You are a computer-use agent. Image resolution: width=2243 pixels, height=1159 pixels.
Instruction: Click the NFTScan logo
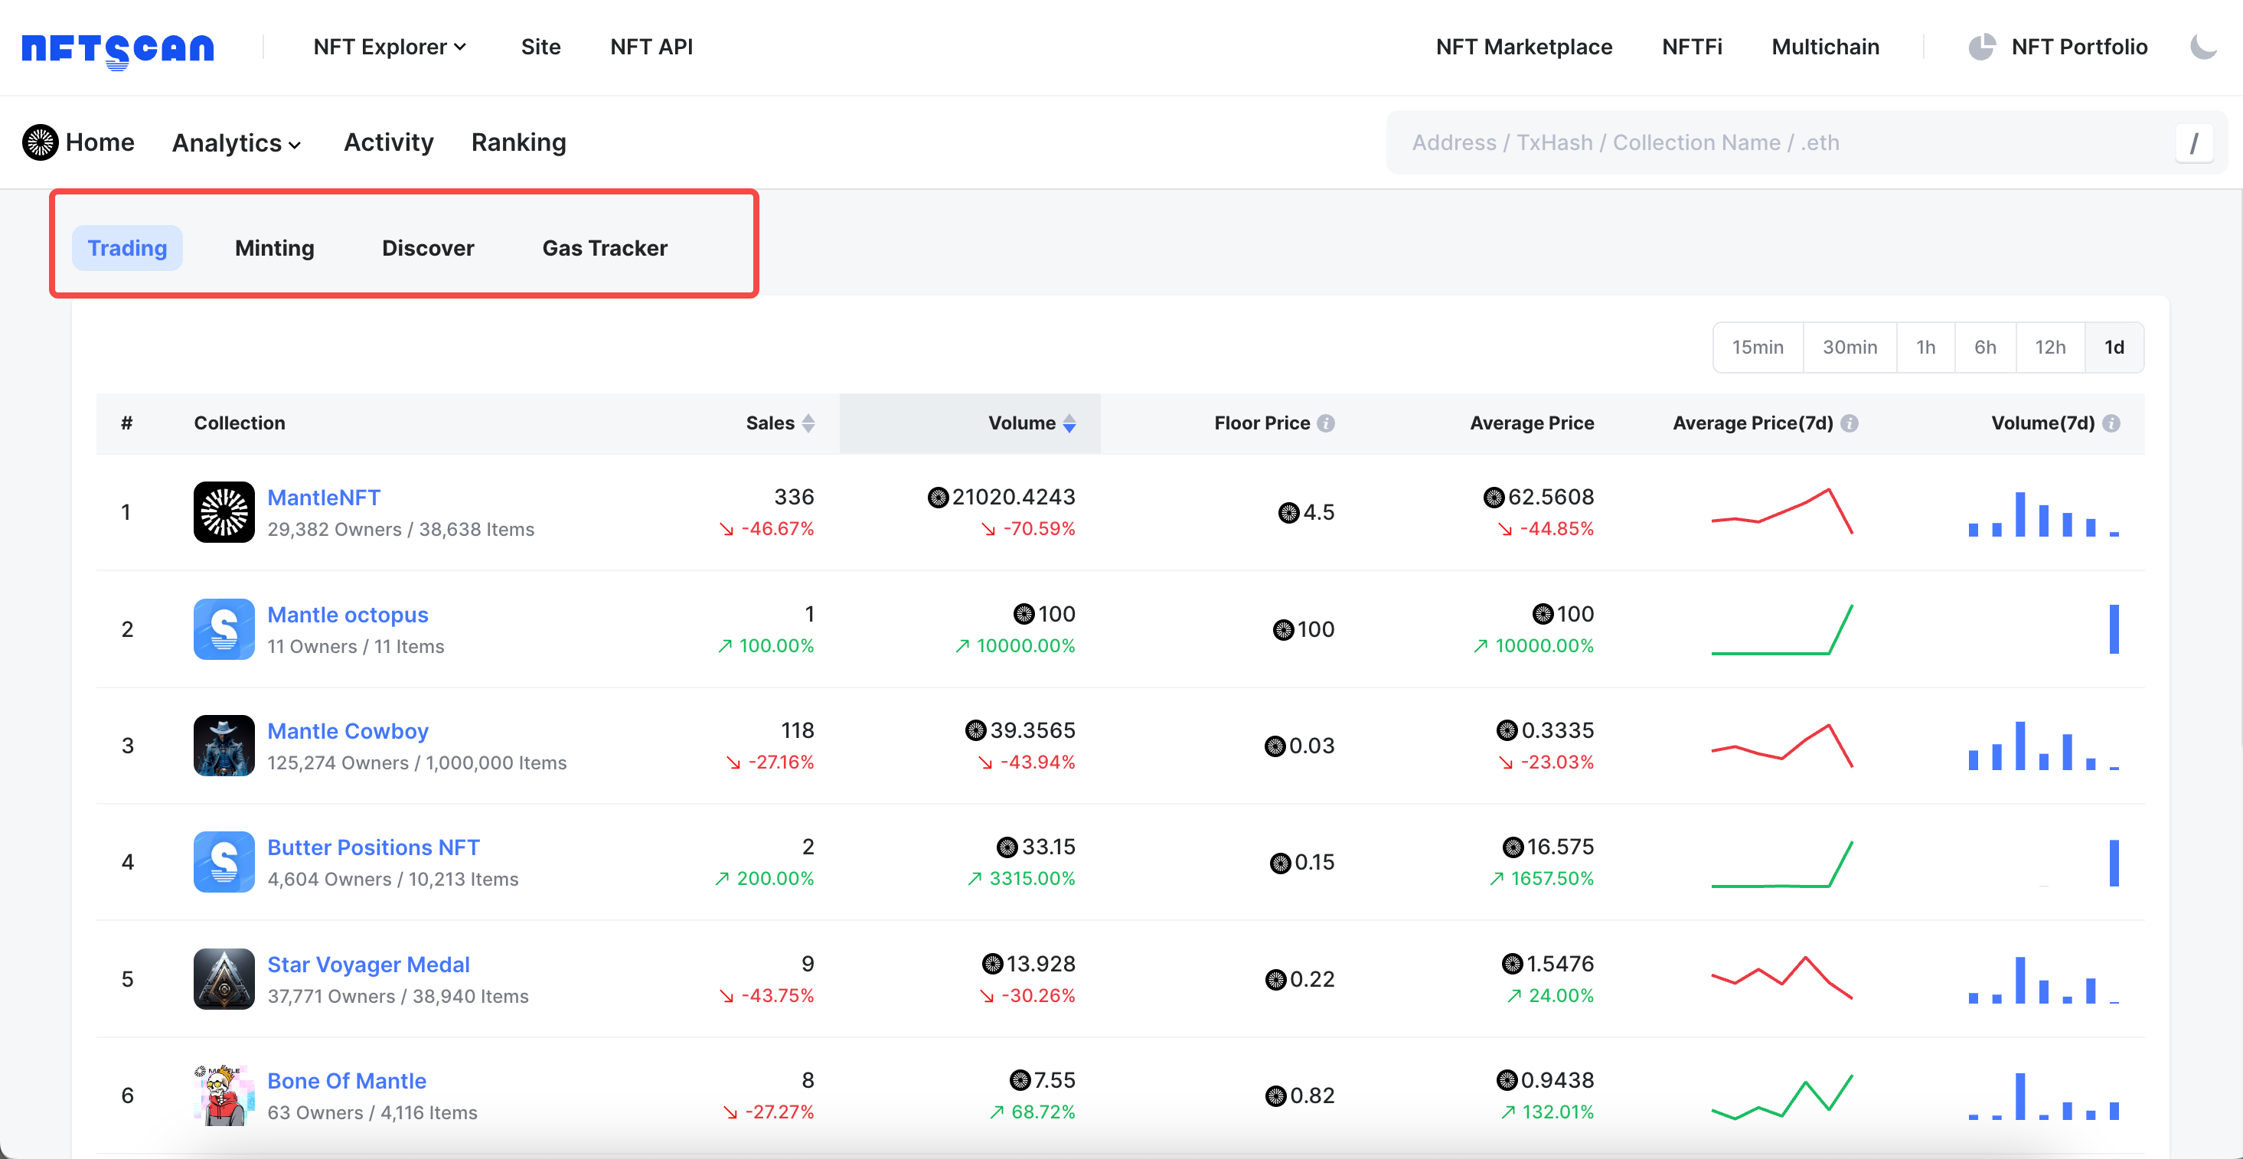118,50
